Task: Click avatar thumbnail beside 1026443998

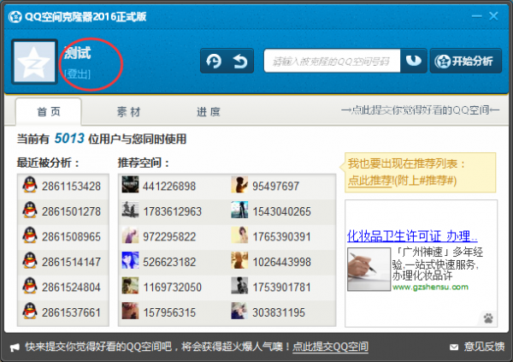Action: pos(239,260)
